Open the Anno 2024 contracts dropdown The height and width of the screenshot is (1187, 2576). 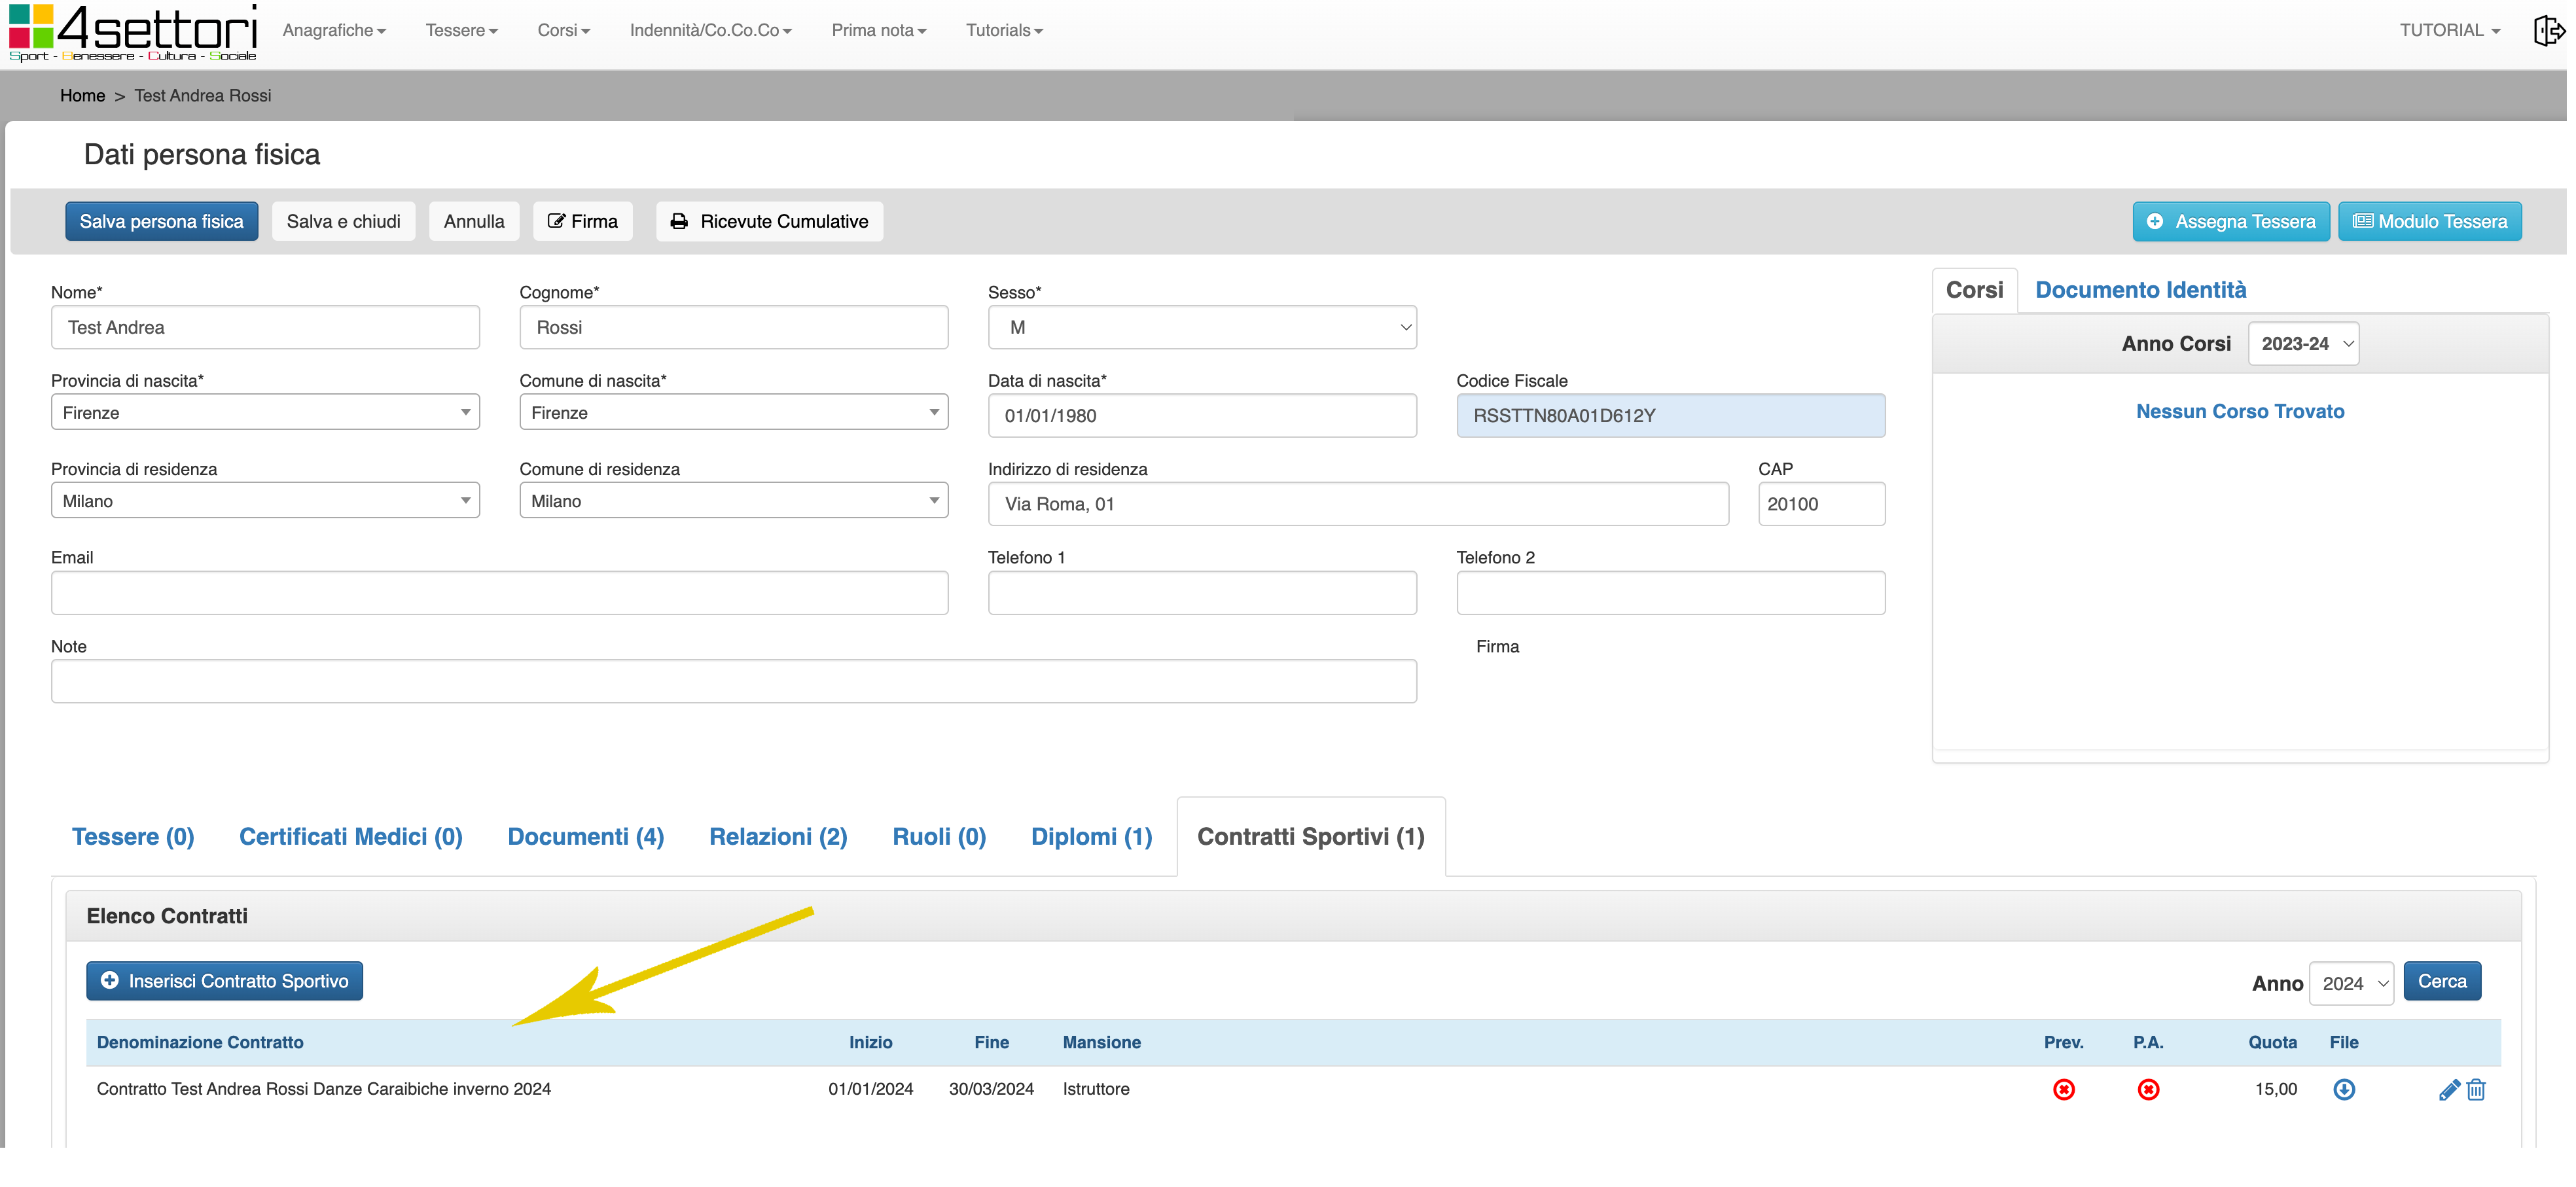2350,983
